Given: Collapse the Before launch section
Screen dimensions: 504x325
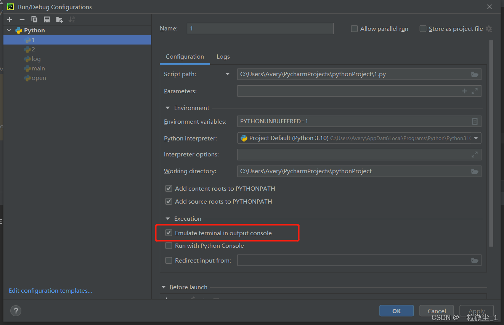Looking at the screenshot, I should (164, 287).
